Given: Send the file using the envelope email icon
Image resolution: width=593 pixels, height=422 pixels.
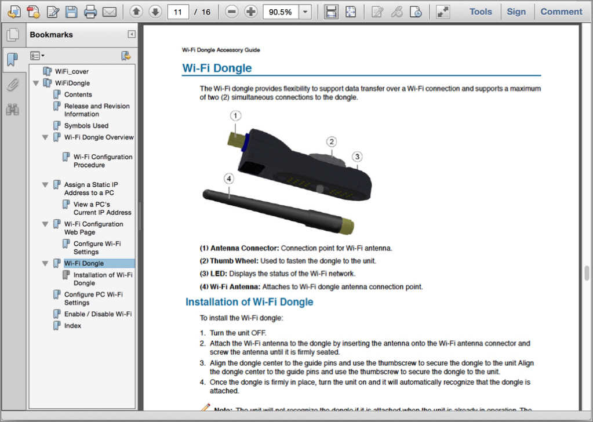Looking at the screenshot, I should coord(109,12).
